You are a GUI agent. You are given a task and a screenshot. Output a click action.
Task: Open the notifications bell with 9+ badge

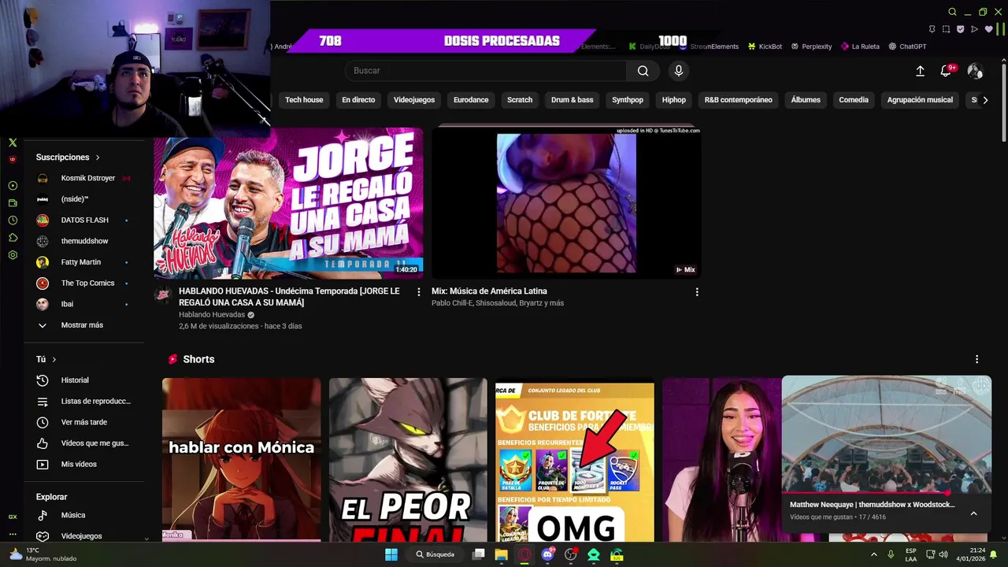tap(947, 71)
